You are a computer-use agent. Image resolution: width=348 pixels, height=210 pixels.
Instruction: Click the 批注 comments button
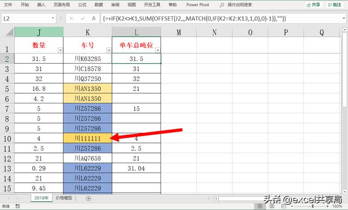(x=335, y=5)
